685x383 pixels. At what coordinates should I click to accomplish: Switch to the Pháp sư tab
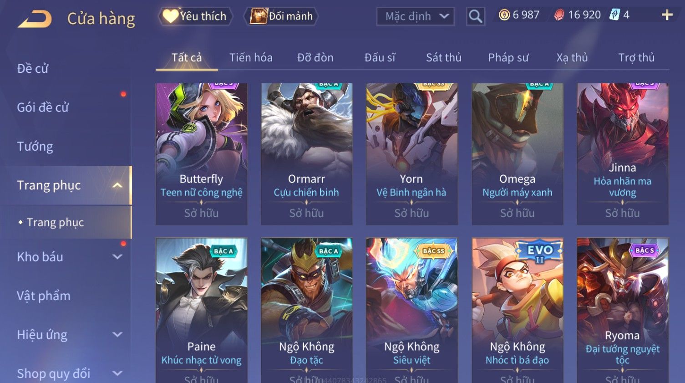(x=508, y=57)
